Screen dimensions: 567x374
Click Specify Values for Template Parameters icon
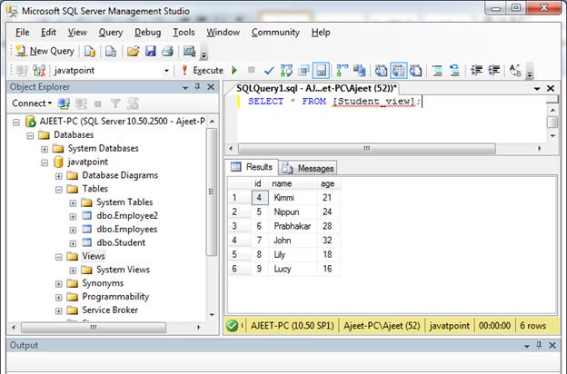(515, 71)
